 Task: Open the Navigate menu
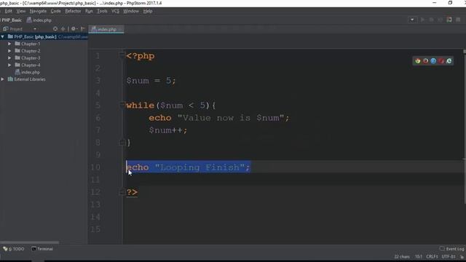coord(38,11)
